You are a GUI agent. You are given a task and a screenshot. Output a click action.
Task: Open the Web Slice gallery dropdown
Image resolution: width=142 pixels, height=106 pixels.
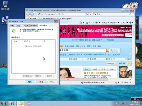[71, 19]
